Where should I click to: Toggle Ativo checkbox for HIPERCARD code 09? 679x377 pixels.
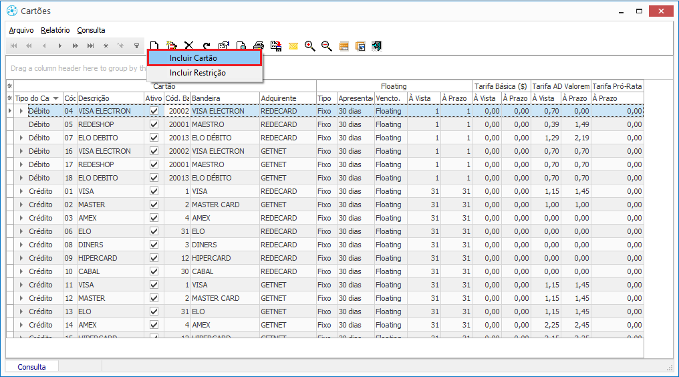click(154, 258)
